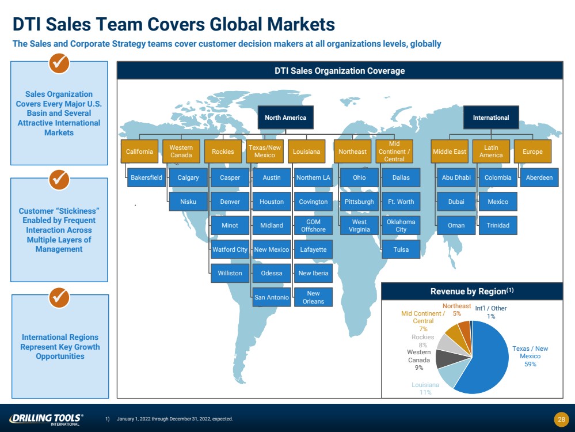Click the Europe region box

pos(532,151)
